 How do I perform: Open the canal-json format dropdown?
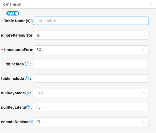[x=78, y=4]
